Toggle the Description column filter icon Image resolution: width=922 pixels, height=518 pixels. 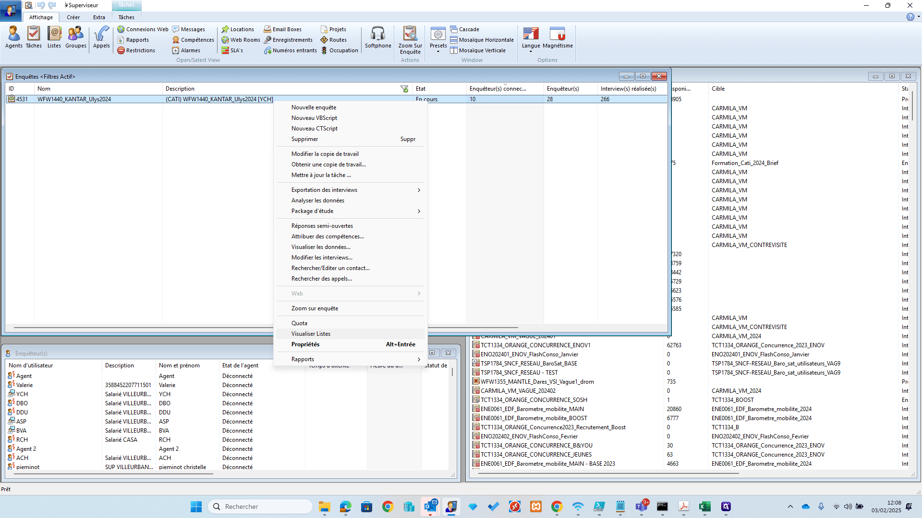click(404, 89)
